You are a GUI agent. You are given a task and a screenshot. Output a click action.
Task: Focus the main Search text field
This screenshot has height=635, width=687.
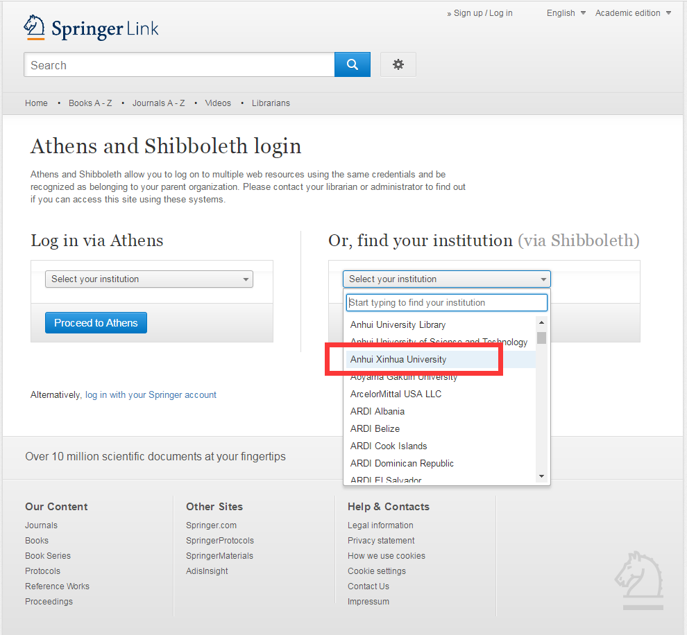coord(179,65)
